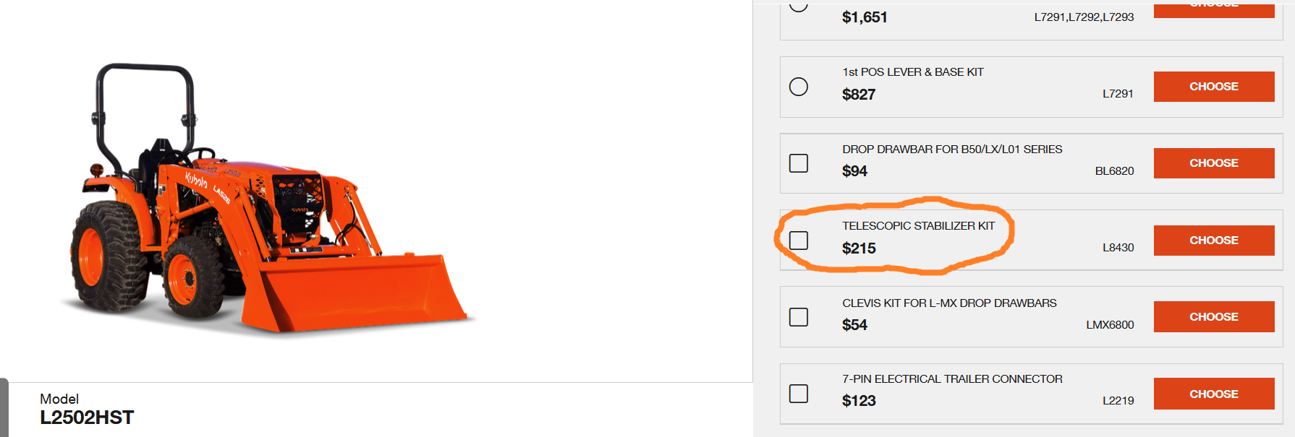Click the partially visible CHOOSE button for $1,651 option
The height and width of the screenshot is (437, 1295).
click(1213, 9)
